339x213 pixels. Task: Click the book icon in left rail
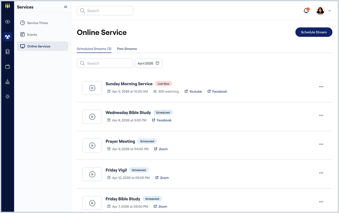pos(7,51)
